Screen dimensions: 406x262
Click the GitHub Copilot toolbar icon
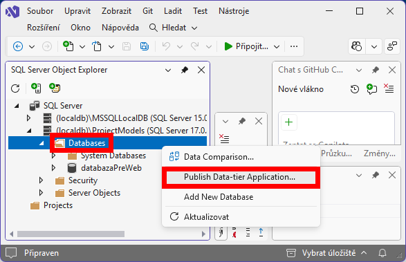tap(356, 46)
